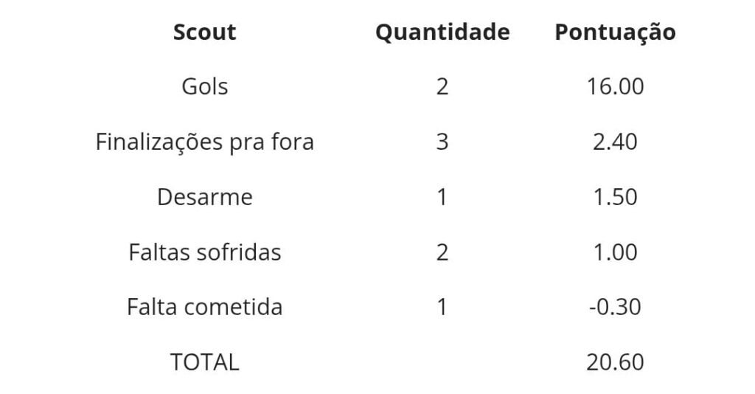Click the Quantidade column header
755x394 pixels.
click(x=442, y=32)
